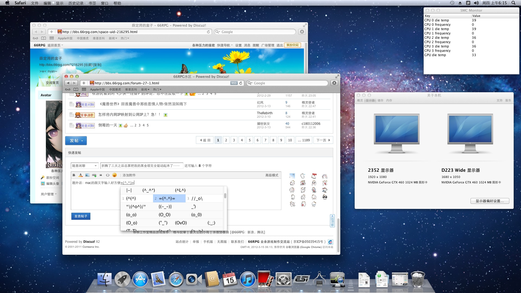The image size is (521, 293).
Task: Click the volume icon in menu bar
Action: [x=476, y=3]
